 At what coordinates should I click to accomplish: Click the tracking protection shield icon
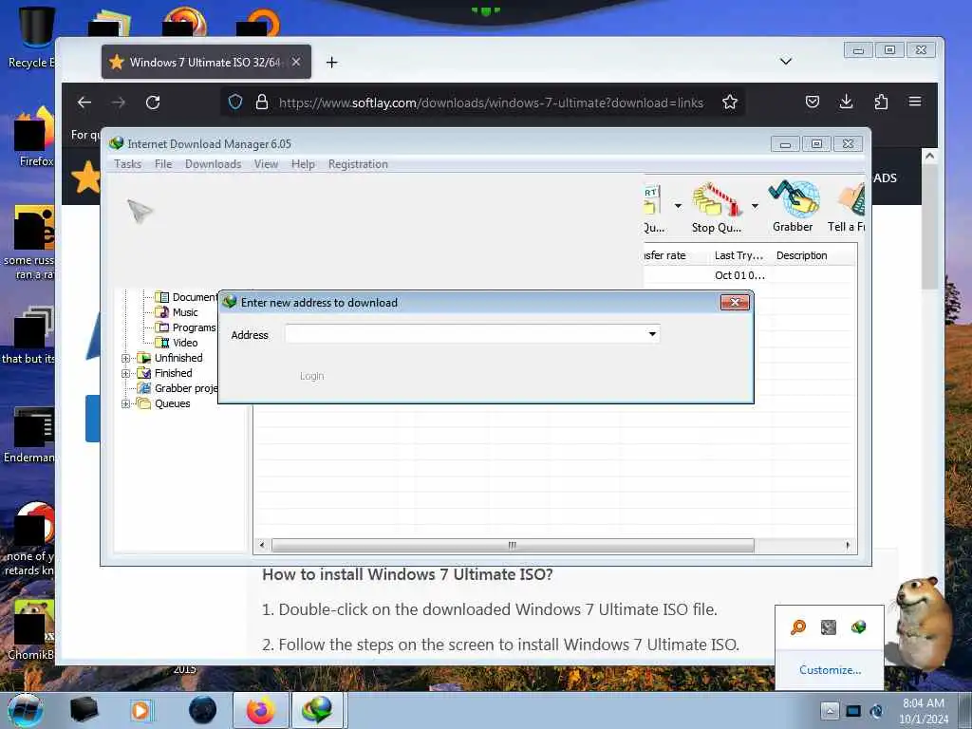pos(235,102)
